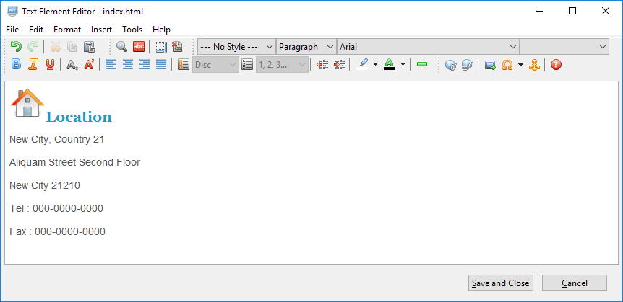Open the Format menu
Image resolution: width=623 pixels, height=302 pixels.
[x=67, y=30]
